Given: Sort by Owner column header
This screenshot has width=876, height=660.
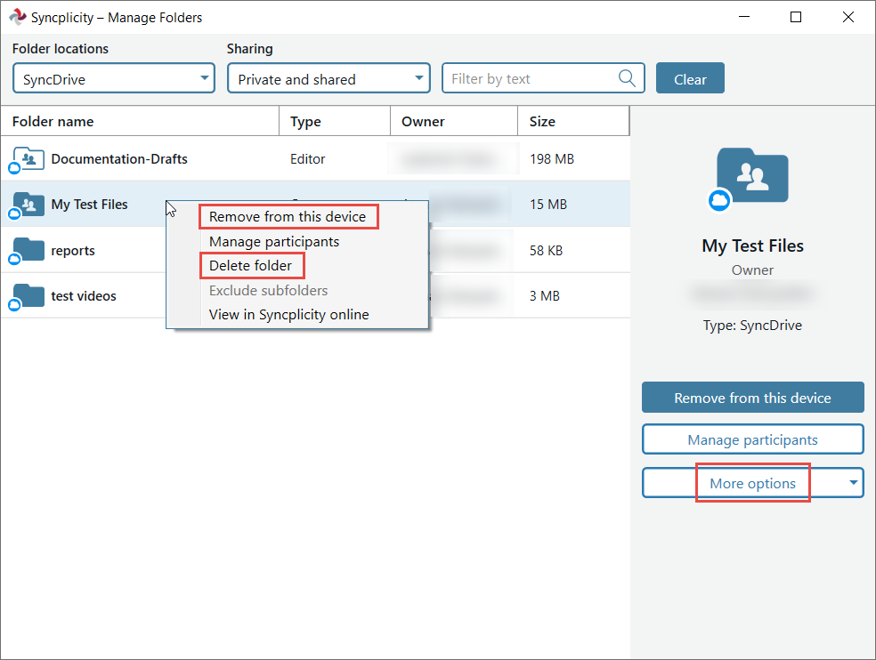Looking at the screenshot, I should 454,121.
